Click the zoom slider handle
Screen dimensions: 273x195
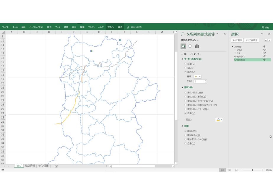point(252,170)
